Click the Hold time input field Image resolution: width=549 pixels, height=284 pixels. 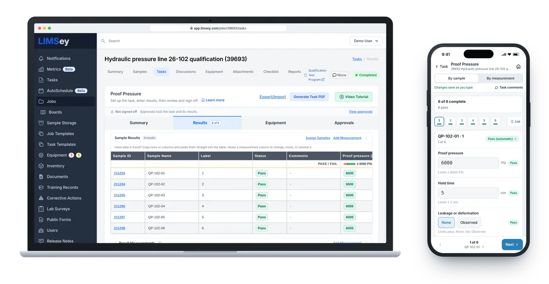pos(468,193)
